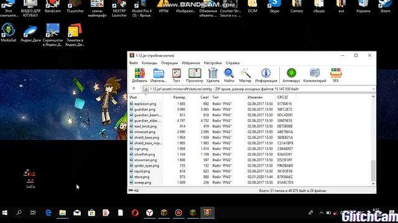Select the steve.png file
Viewport: 398px width, 223px height.
[x=139, y=177]
